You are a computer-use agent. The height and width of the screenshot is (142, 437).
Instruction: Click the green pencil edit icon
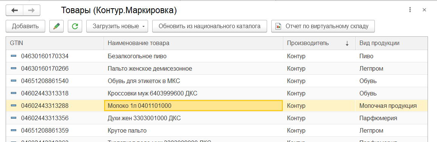(57, 26)
